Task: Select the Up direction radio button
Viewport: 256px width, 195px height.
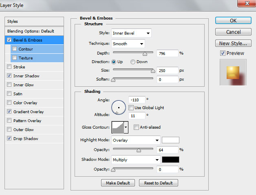Action: [114, 62]
